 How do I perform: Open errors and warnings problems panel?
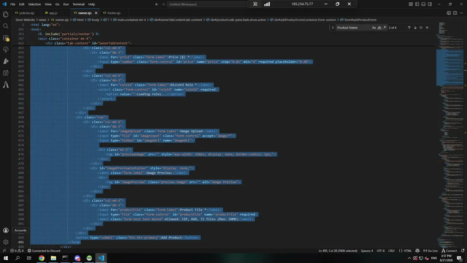coord(17,251)
